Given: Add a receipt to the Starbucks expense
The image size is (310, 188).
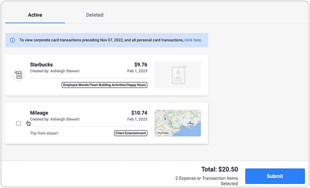Looking at the screenshot, I should [178, 75].
